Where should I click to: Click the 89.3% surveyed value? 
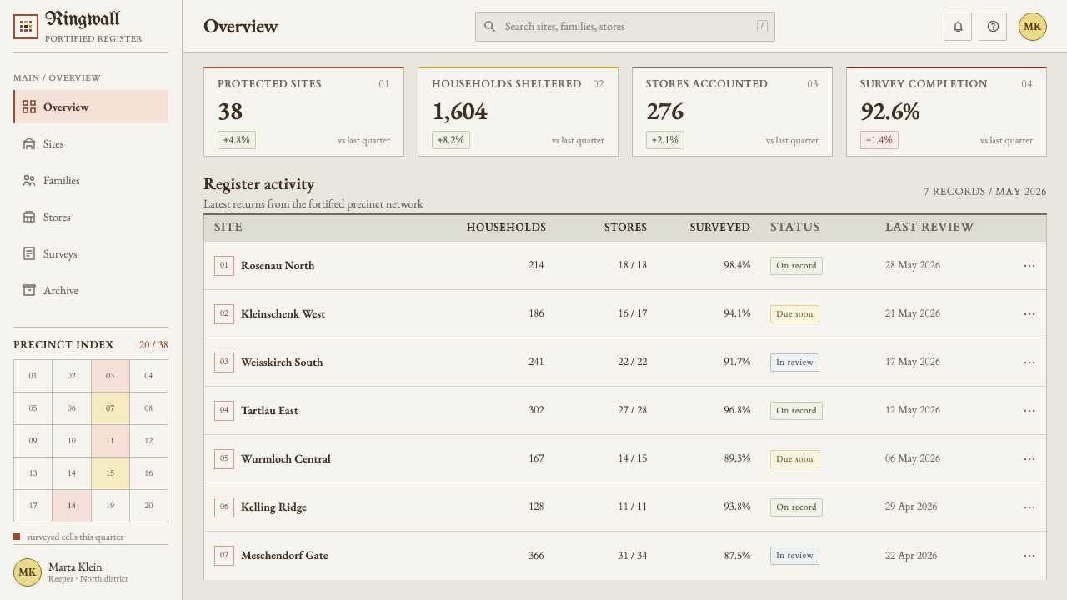pos(737,459)
